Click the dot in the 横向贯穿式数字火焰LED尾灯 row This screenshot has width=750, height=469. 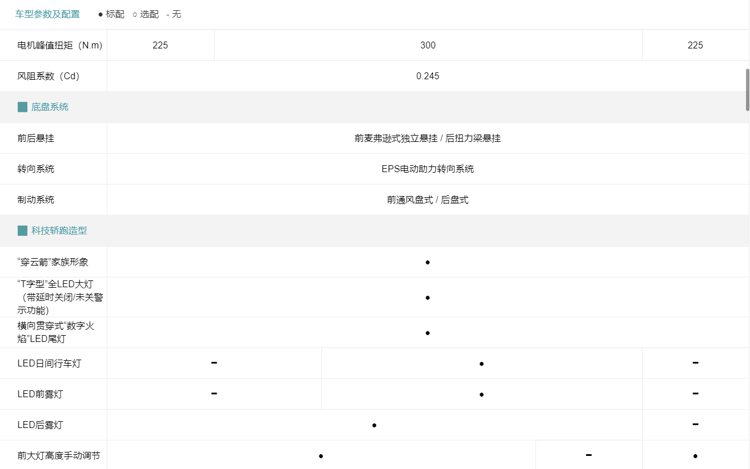click(x=427, y=333)
